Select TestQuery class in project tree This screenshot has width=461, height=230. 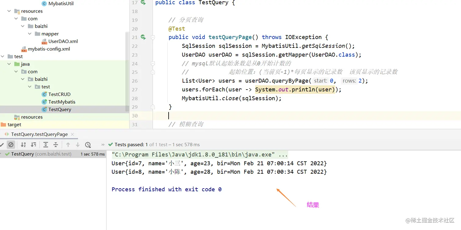[60, 110]
